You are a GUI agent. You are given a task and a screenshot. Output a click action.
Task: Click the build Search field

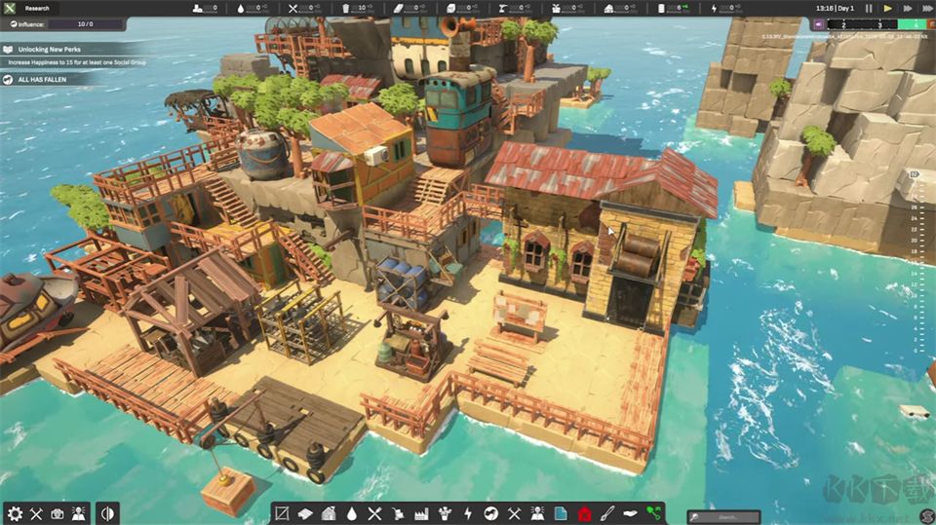pyautogui.click(x=724, y=516)
